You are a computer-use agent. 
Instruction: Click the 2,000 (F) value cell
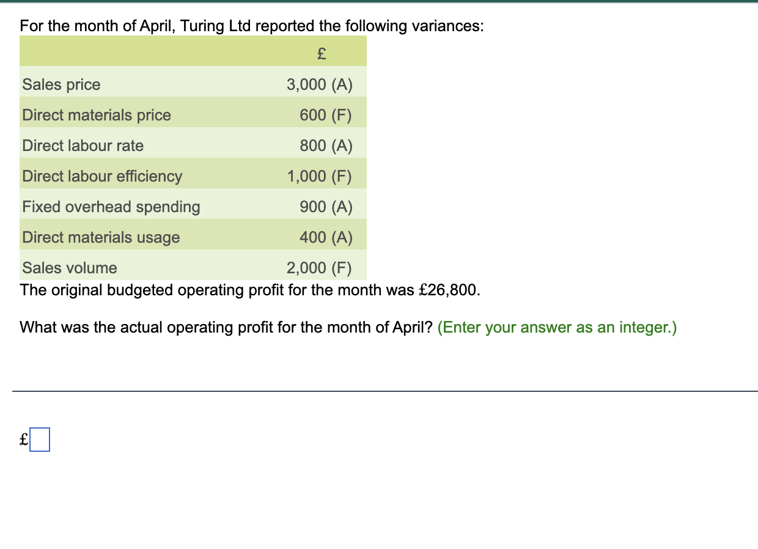319,268
